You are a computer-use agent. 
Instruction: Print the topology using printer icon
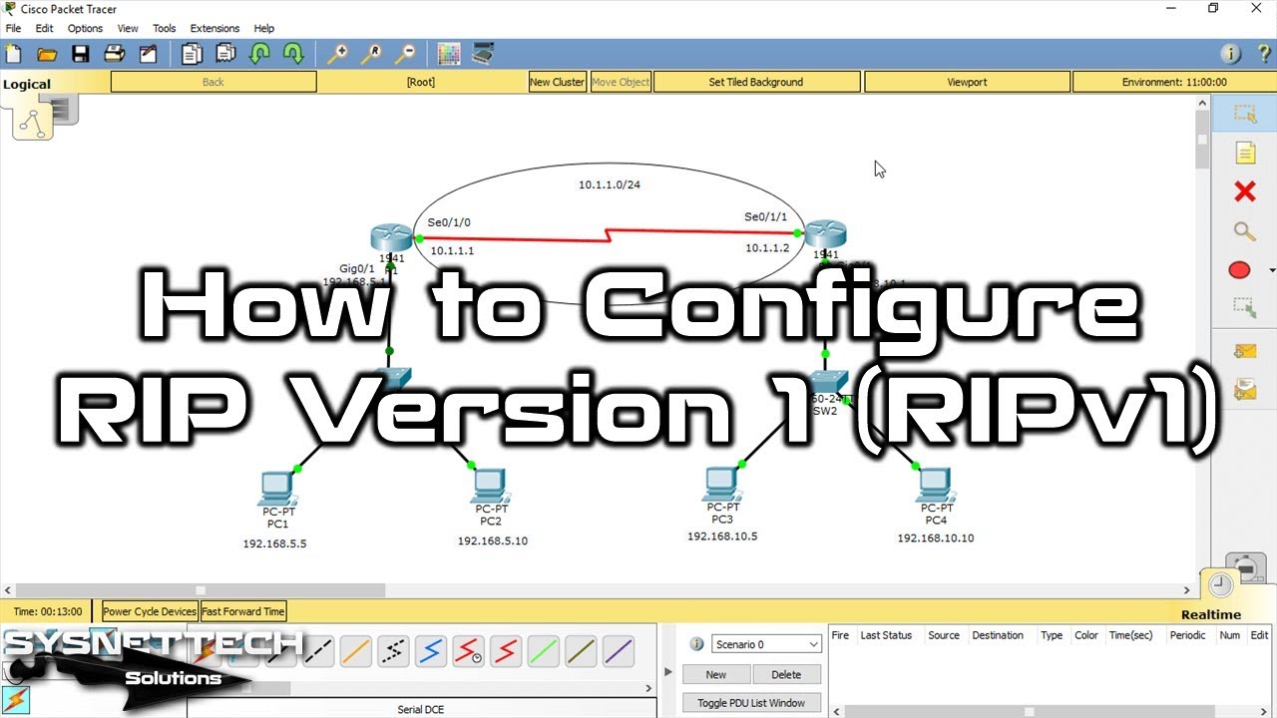pyautogui.click(x=115, y=54)
